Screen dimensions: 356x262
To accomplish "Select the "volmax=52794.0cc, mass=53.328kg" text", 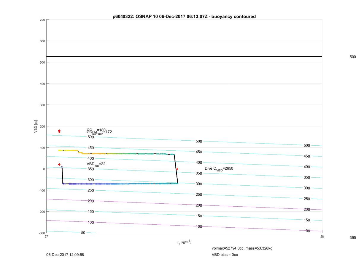I will (242, 248).
